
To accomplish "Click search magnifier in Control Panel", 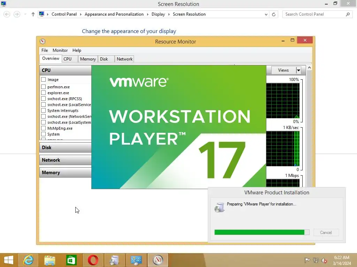I will click(348, 14).
